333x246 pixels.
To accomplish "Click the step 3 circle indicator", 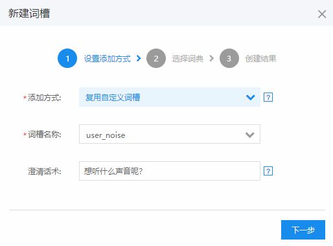I will 229,58.
